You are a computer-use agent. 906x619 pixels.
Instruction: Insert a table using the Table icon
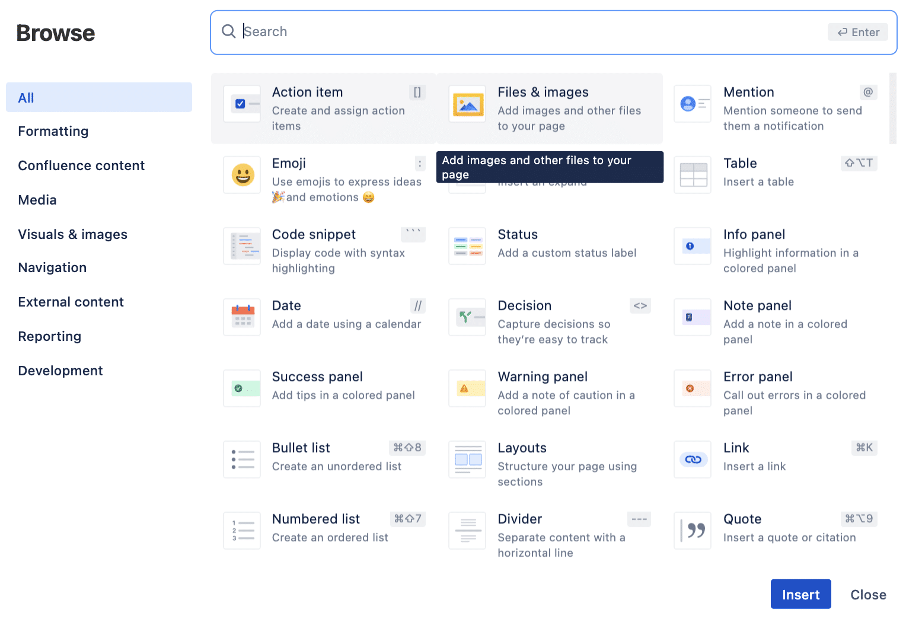click(693, 175)
